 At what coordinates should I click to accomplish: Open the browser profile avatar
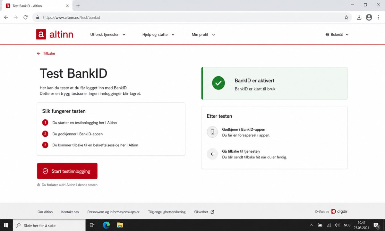(x=369, y=17)
